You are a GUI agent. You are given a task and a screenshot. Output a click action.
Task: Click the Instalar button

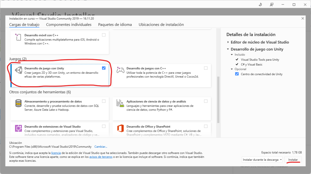point(293,159)
